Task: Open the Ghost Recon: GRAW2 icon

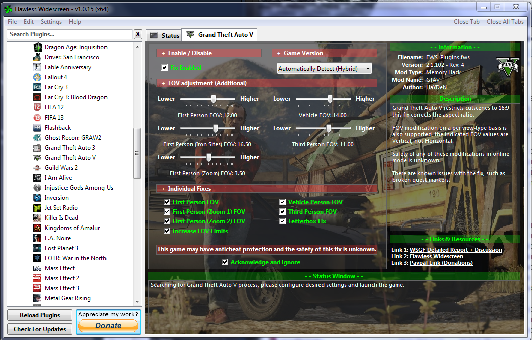Action: (x=37, y=138)
